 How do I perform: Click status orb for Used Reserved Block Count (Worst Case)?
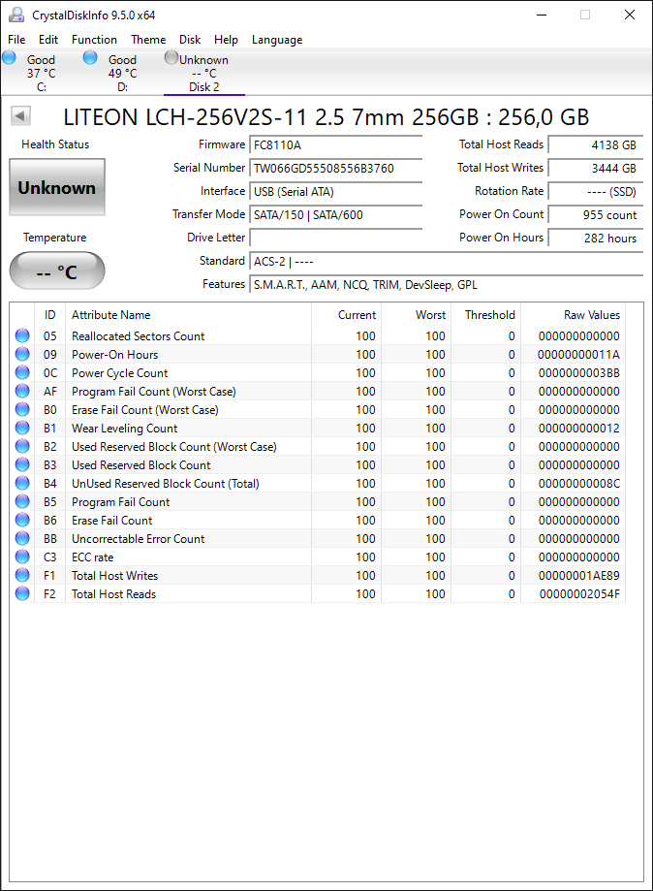(x=22, y=447)
